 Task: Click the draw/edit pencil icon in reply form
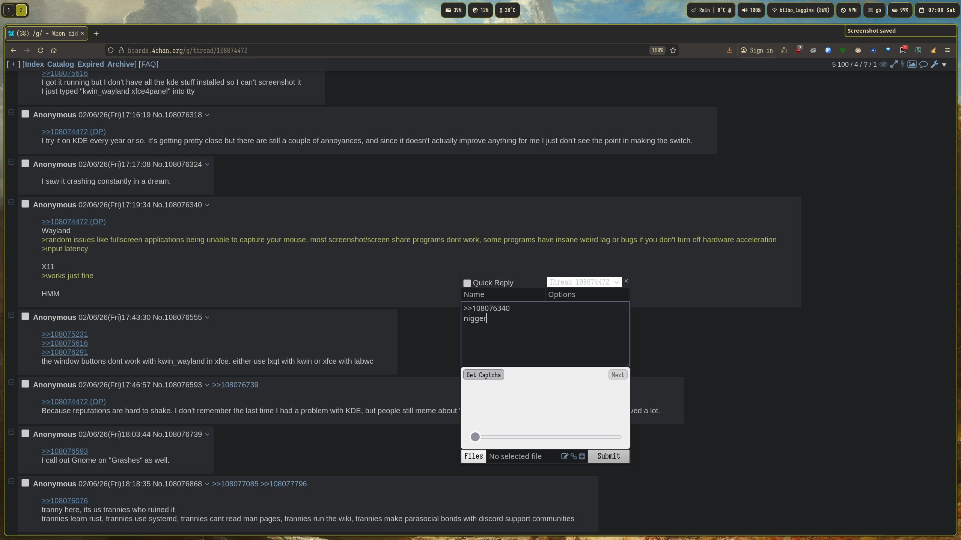pos(564,456)
